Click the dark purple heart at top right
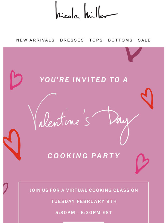Viewport: 167px width, 223px height. pos(134,55)
